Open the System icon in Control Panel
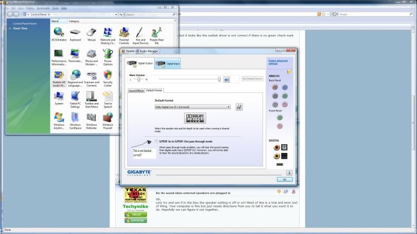This screenshot has height=234, width=417. (x=59, y=98)
